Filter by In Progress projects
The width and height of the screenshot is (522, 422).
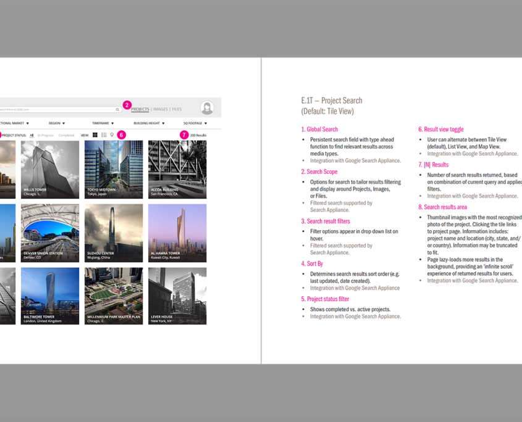[44, 134]
